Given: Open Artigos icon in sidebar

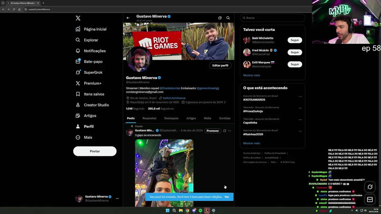Looking at the screenshot, I should click(78, 116).
